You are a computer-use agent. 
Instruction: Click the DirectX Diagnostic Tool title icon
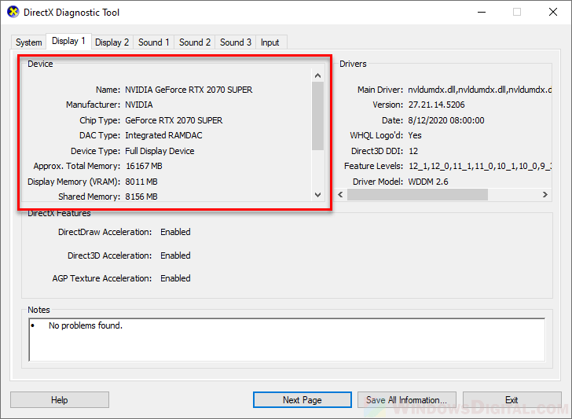coord(13,12)
